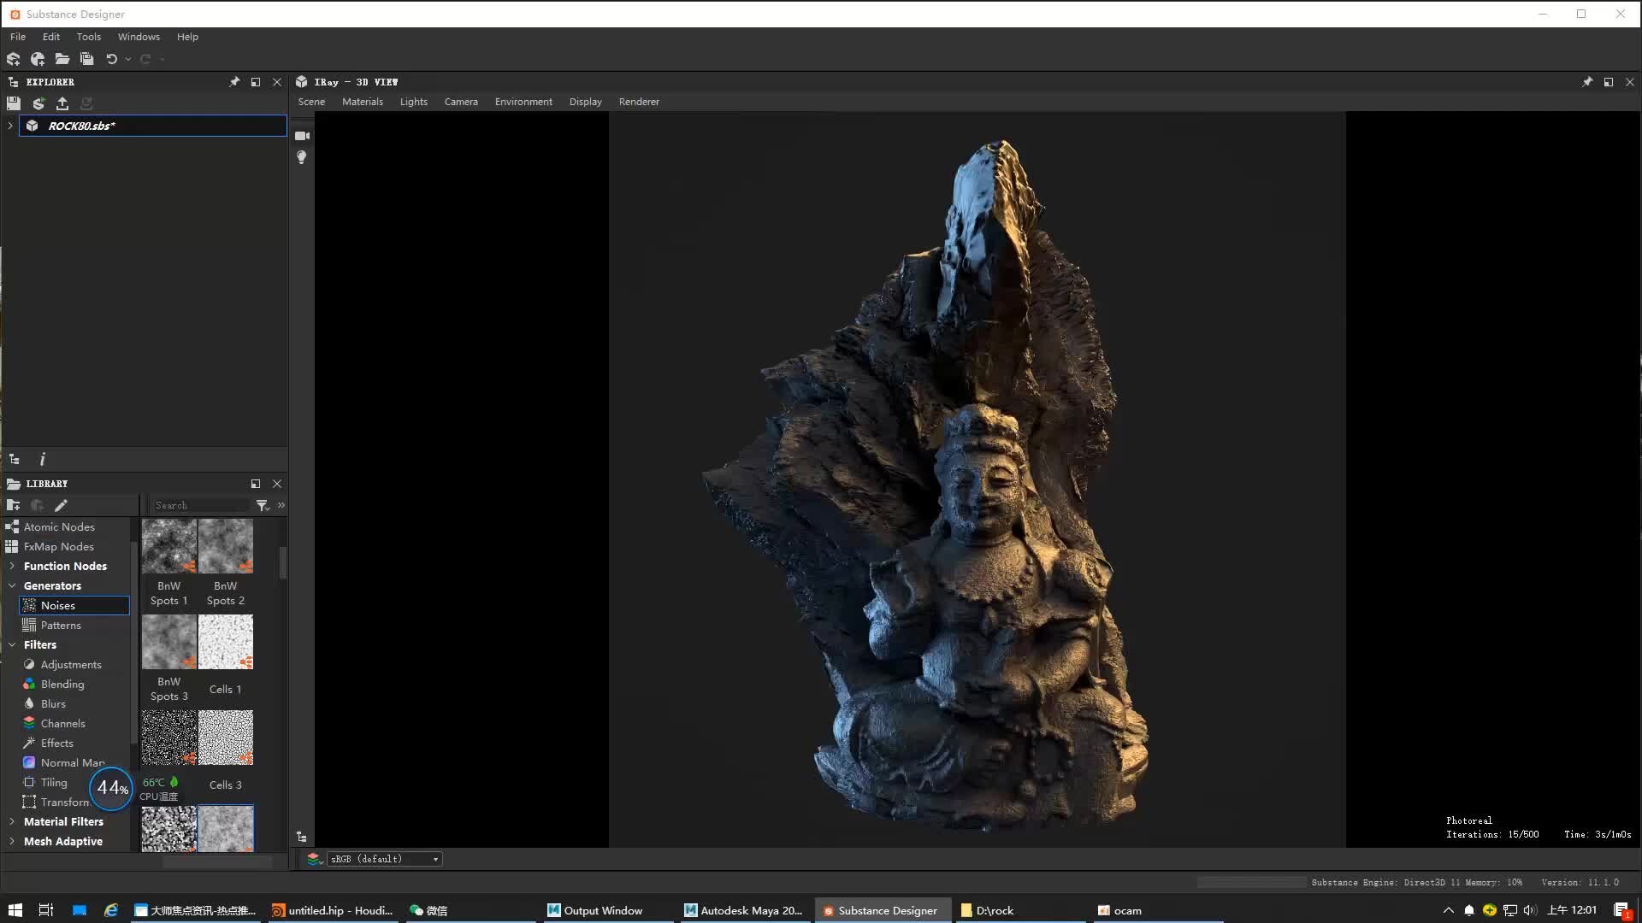Switch to Substance Designer in taskbar
The width and height of the screenshot is (1642, 923).
pos(883,909)
